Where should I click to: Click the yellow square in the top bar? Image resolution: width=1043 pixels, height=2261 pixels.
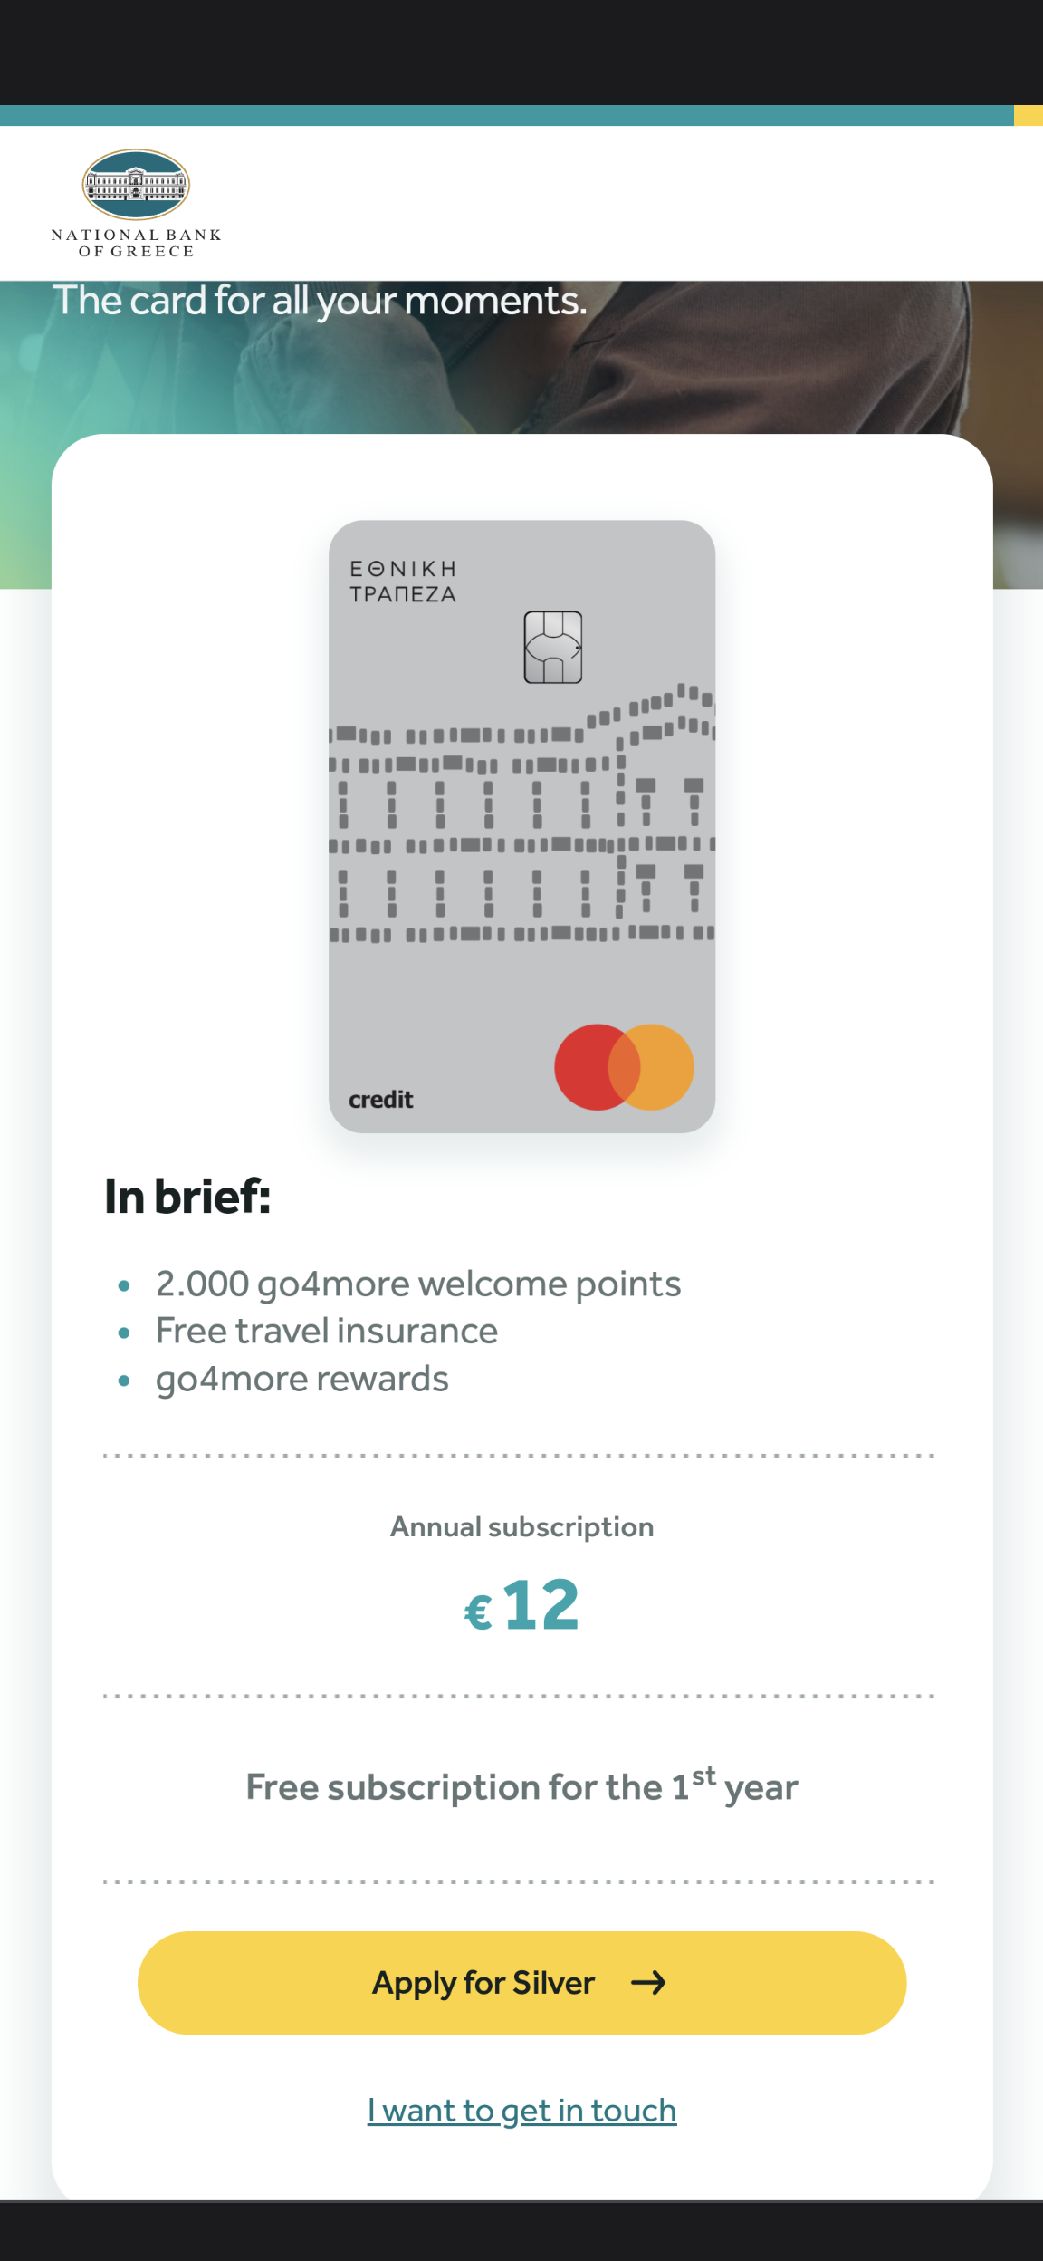(1028, 115)
